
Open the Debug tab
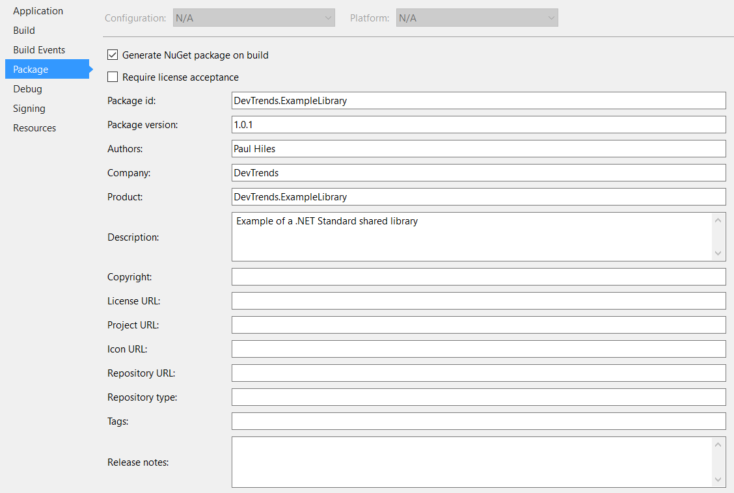[x=27, y=89]
